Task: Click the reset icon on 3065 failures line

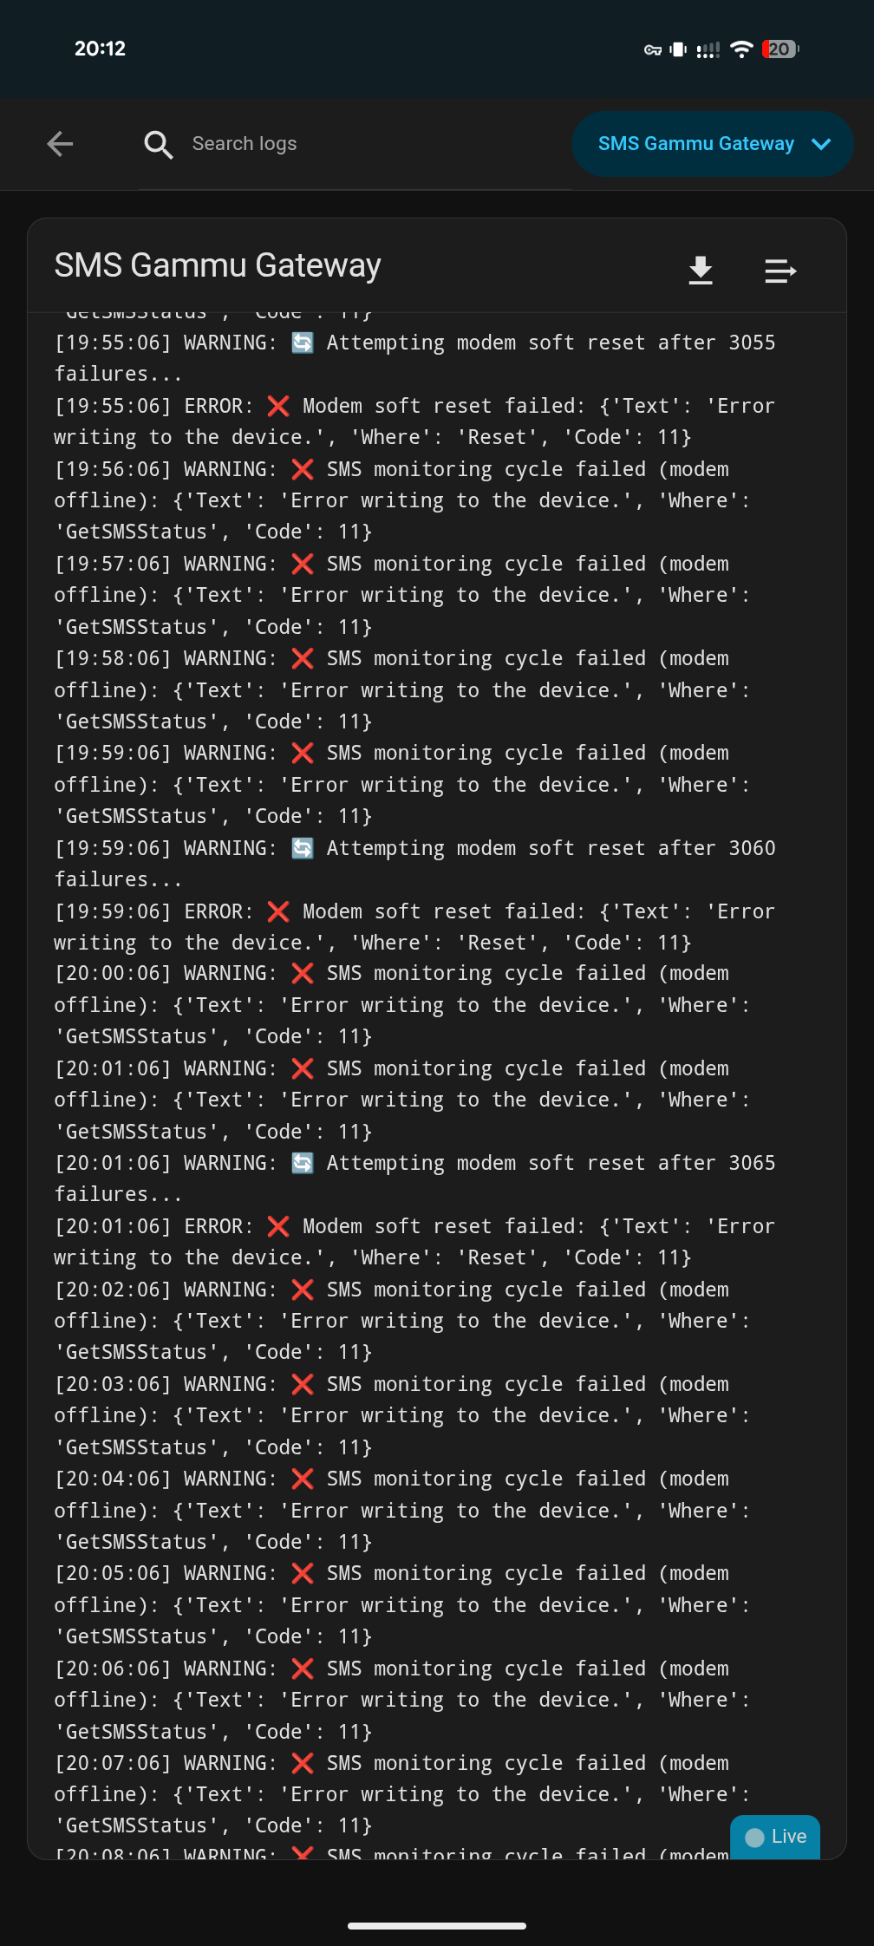Action: [x=303, y=1163]
